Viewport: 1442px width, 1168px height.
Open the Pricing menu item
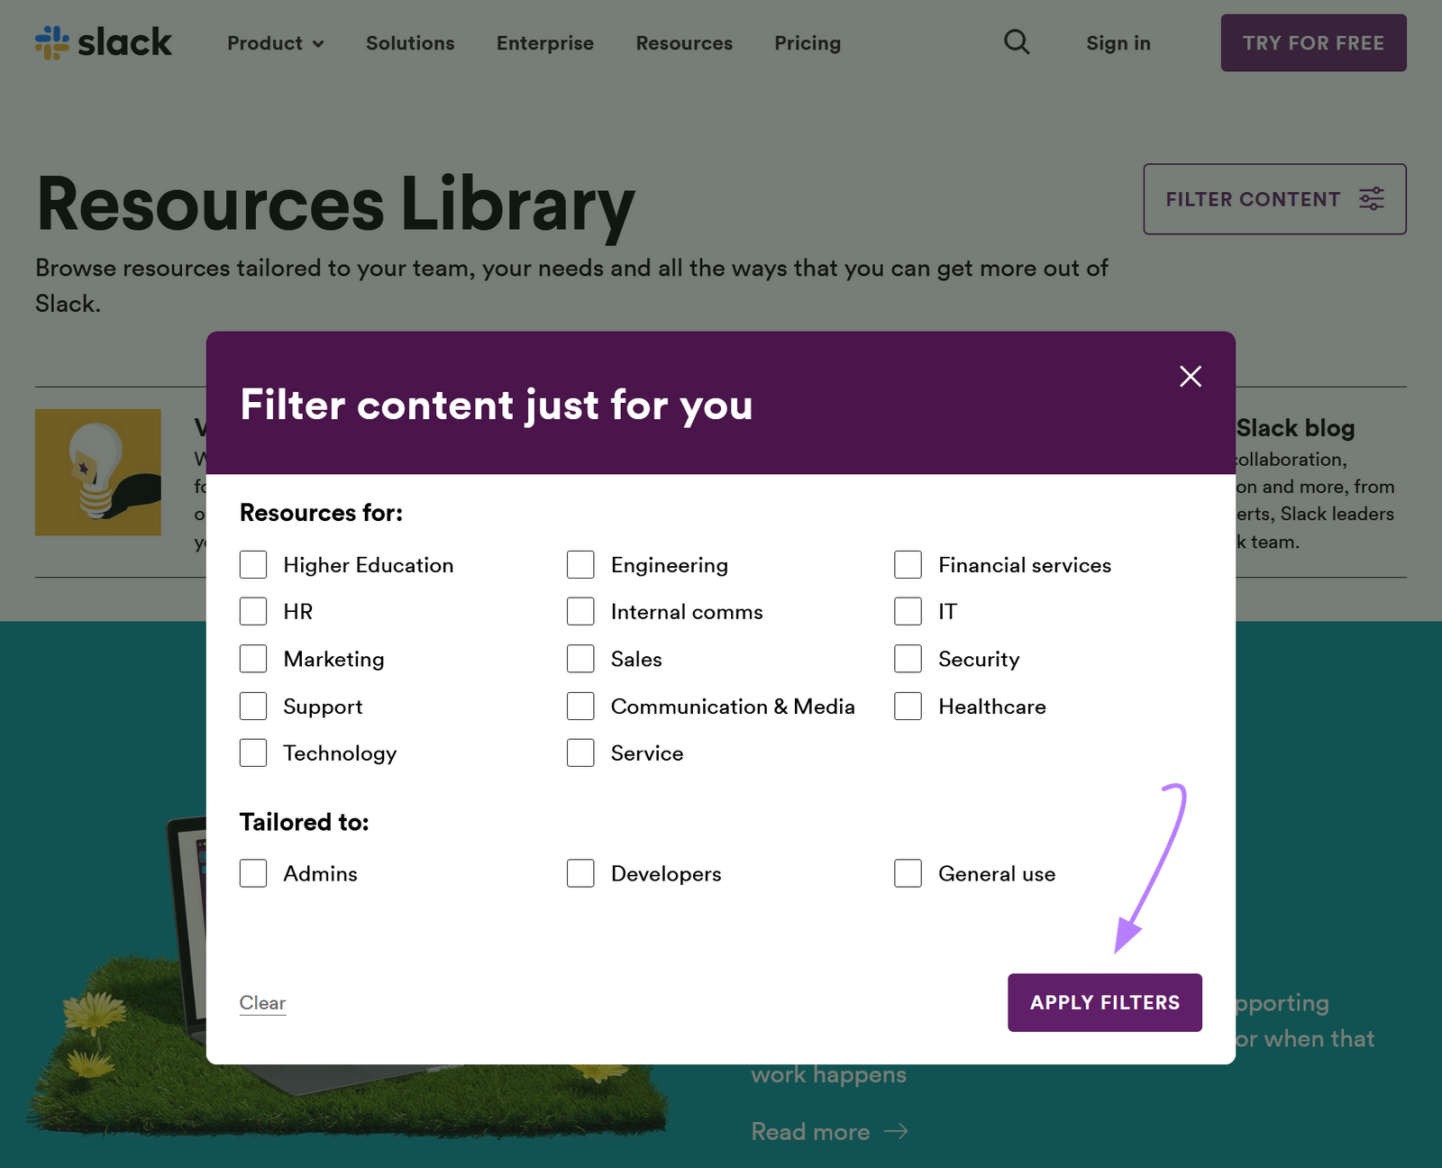point(808,42)
